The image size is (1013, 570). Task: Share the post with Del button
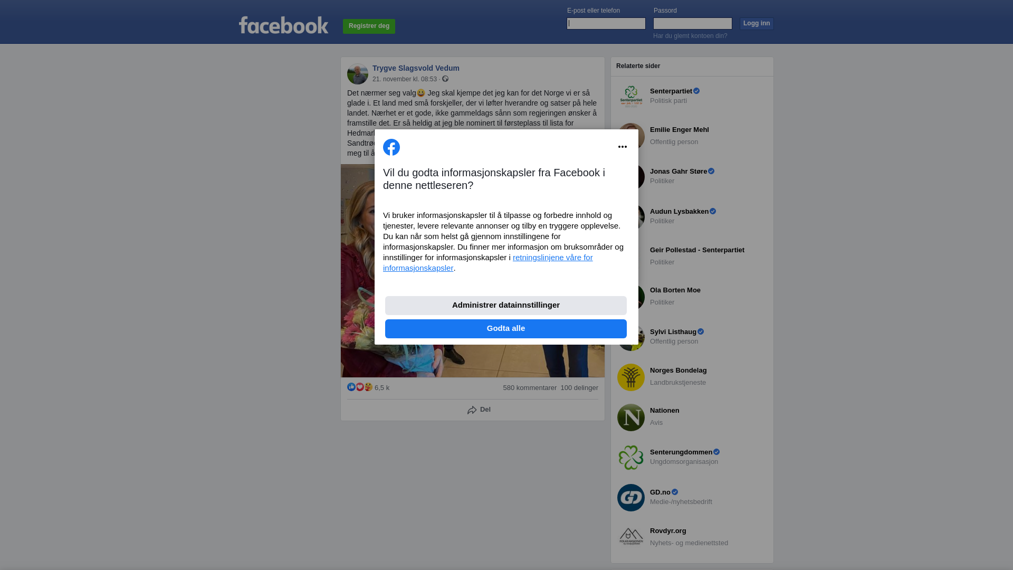pos(479,410)
